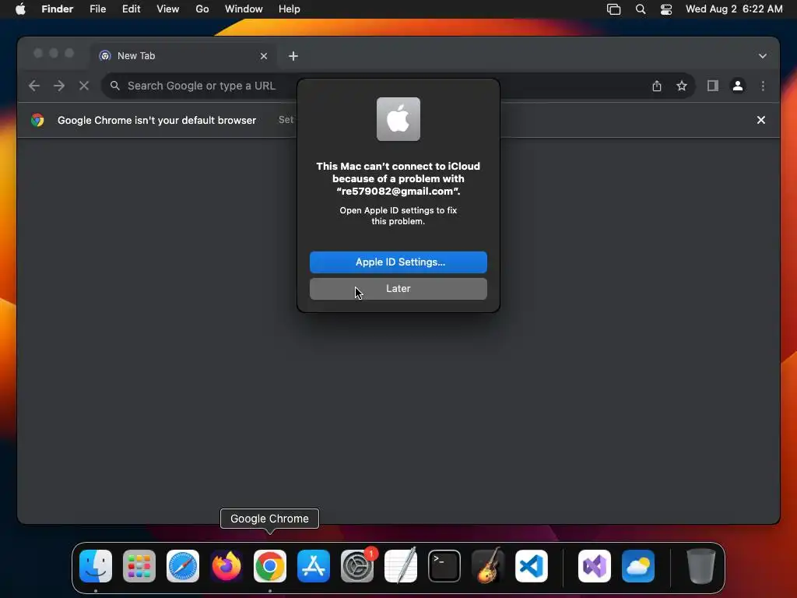This screenshot has width=797, height=598.
Task: Close the New Tab tab
Action: point(263,56)
